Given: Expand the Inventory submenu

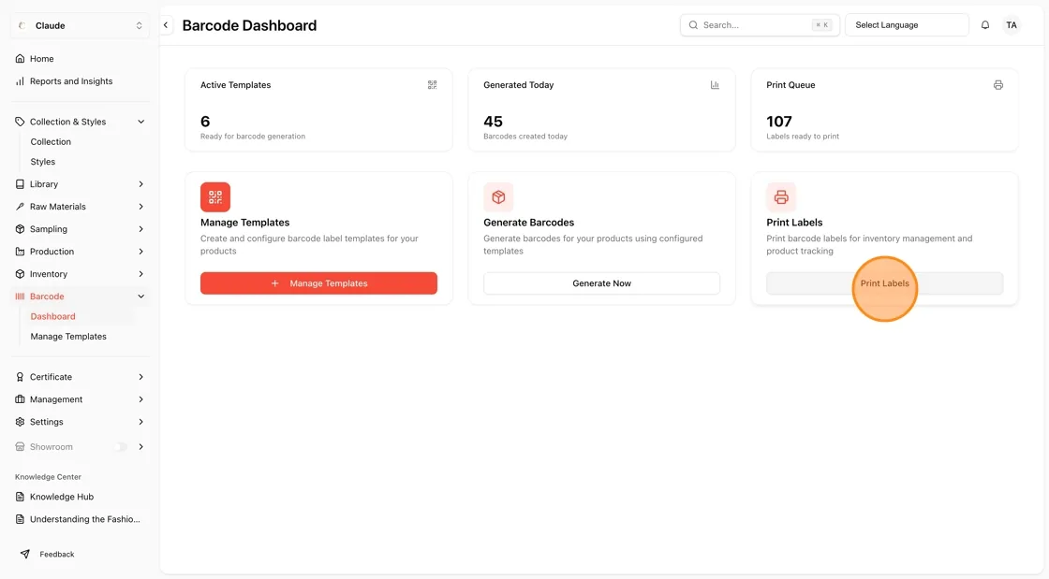Looking at the screenshot, I should [140, 274].
